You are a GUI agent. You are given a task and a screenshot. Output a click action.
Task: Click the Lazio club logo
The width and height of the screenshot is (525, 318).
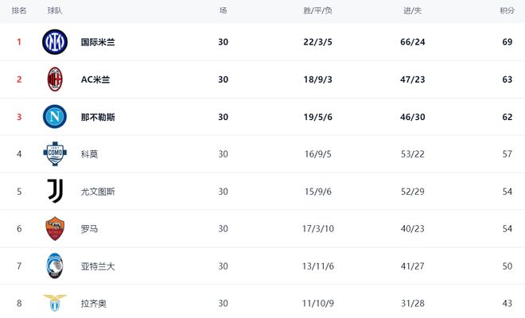[x=55, y=302]
